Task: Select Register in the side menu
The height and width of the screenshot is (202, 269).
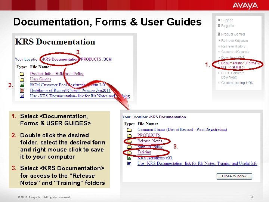Action: [x=228, y=26]
